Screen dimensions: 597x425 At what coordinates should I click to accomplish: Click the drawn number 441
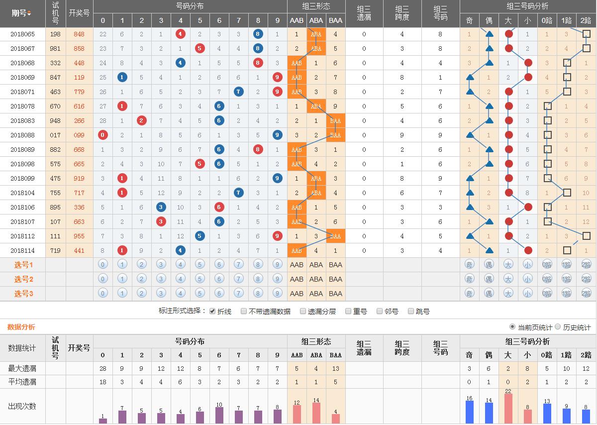pyautogui.click(x=79, y=251)
